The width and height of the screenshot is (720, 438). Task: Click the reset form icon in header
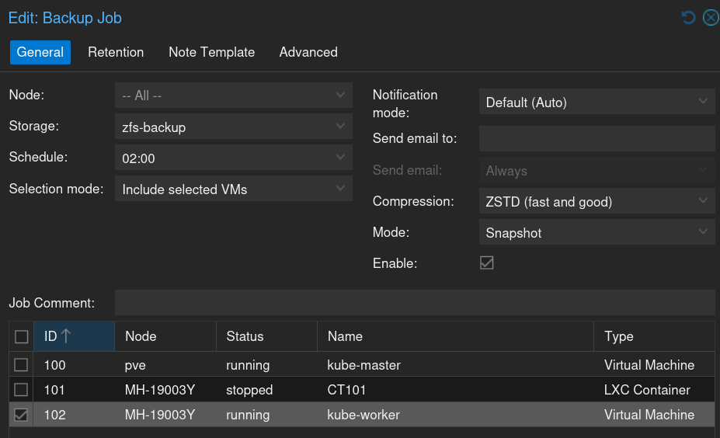click(x=688, y=18)
